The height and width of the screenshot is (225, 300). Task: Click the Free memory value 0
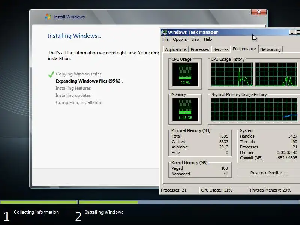227,153
